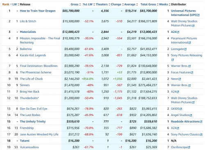Sort by the Average column header
The height and width of the screenshot is (150, 205).
(x=130, y=5)
